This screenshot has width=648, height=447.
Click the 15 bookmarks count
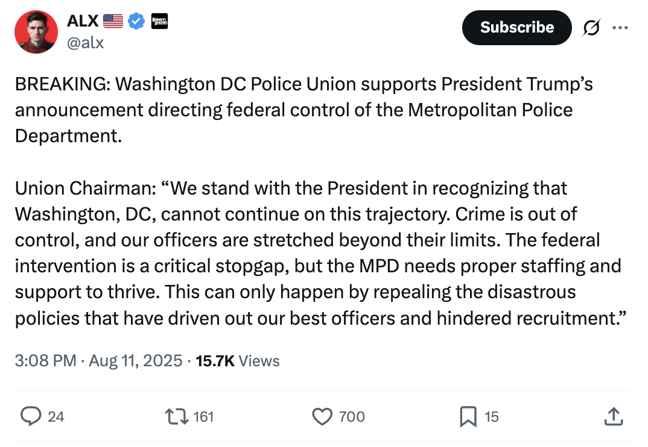[x=492, y=416]
